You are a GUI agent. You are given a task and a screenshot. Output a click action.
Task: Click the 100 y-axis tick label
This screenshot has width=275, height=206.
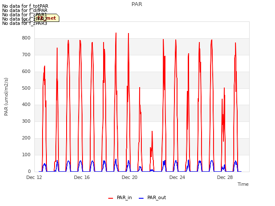(x=26, y=154)
